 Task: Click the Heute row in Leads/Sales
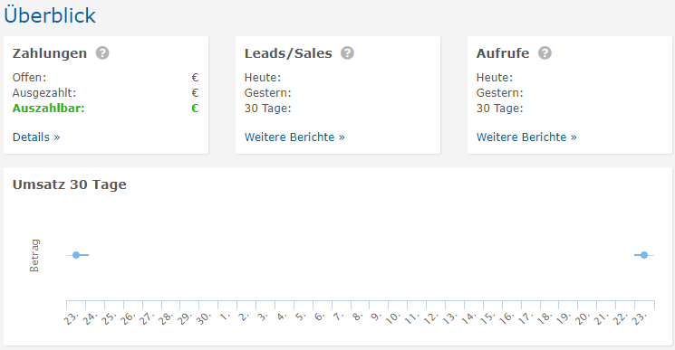click(x=338, y=77)
